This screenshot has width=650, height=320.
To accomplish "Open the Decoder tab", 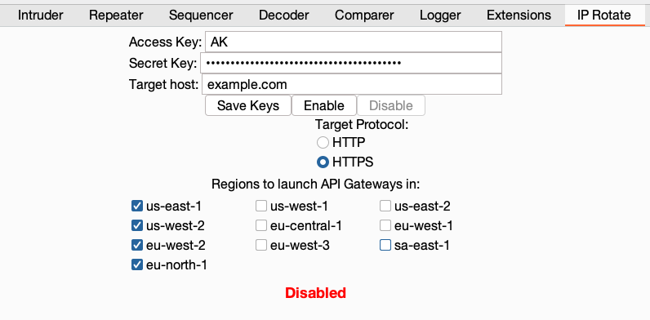I will 284,16.
